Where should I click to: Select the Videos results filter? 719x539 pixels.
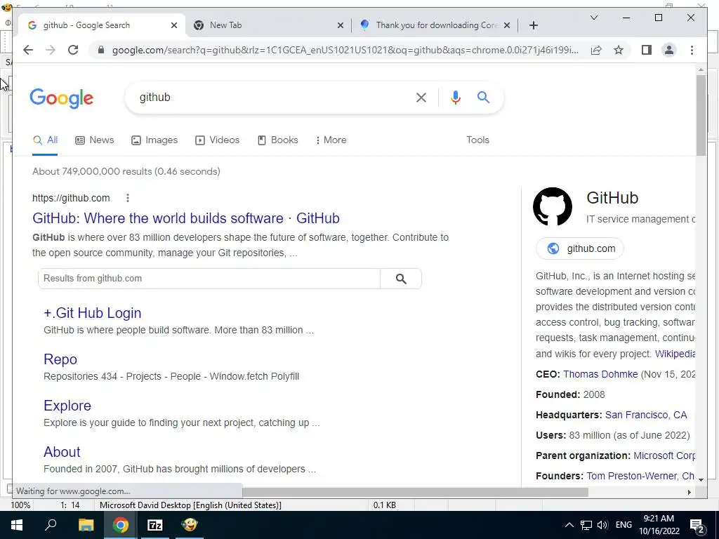(218, 140)
